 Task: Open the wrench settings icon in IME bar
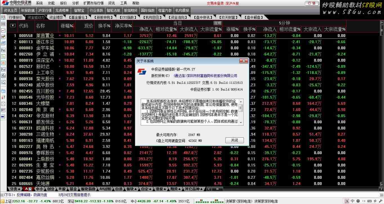[380, 201]
